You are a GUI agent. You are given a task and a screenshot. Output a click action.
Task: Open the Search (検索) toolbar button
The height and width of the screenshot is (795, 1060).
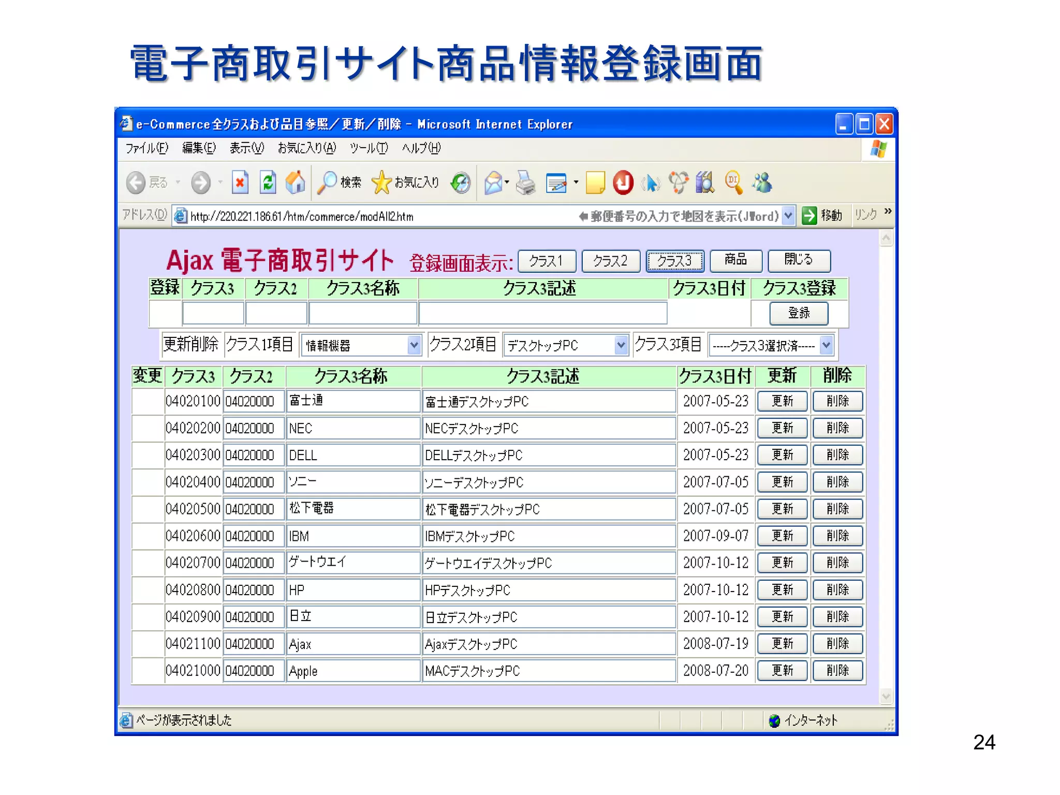pos(340,183)
